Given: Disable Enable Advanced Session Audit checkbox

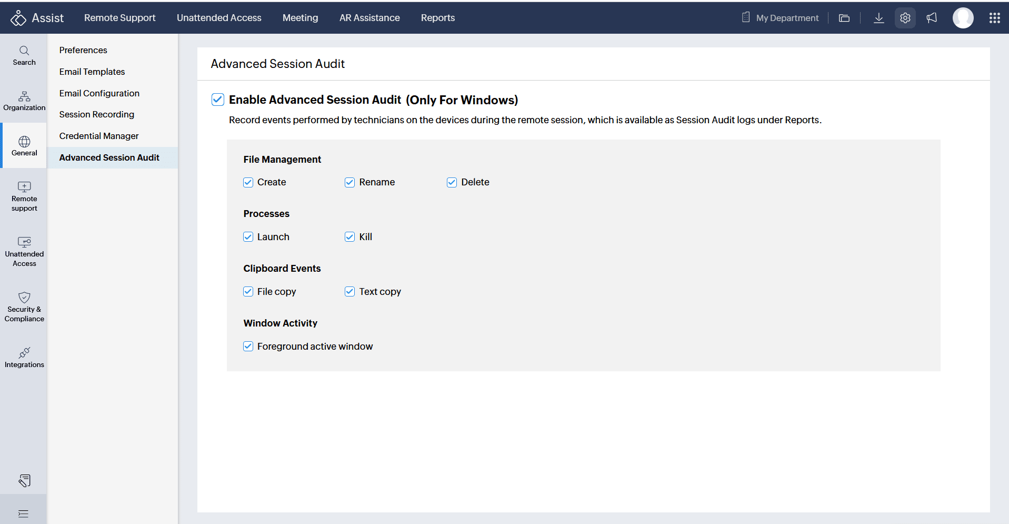Looking at the screenshot, I should pos(218,100).
